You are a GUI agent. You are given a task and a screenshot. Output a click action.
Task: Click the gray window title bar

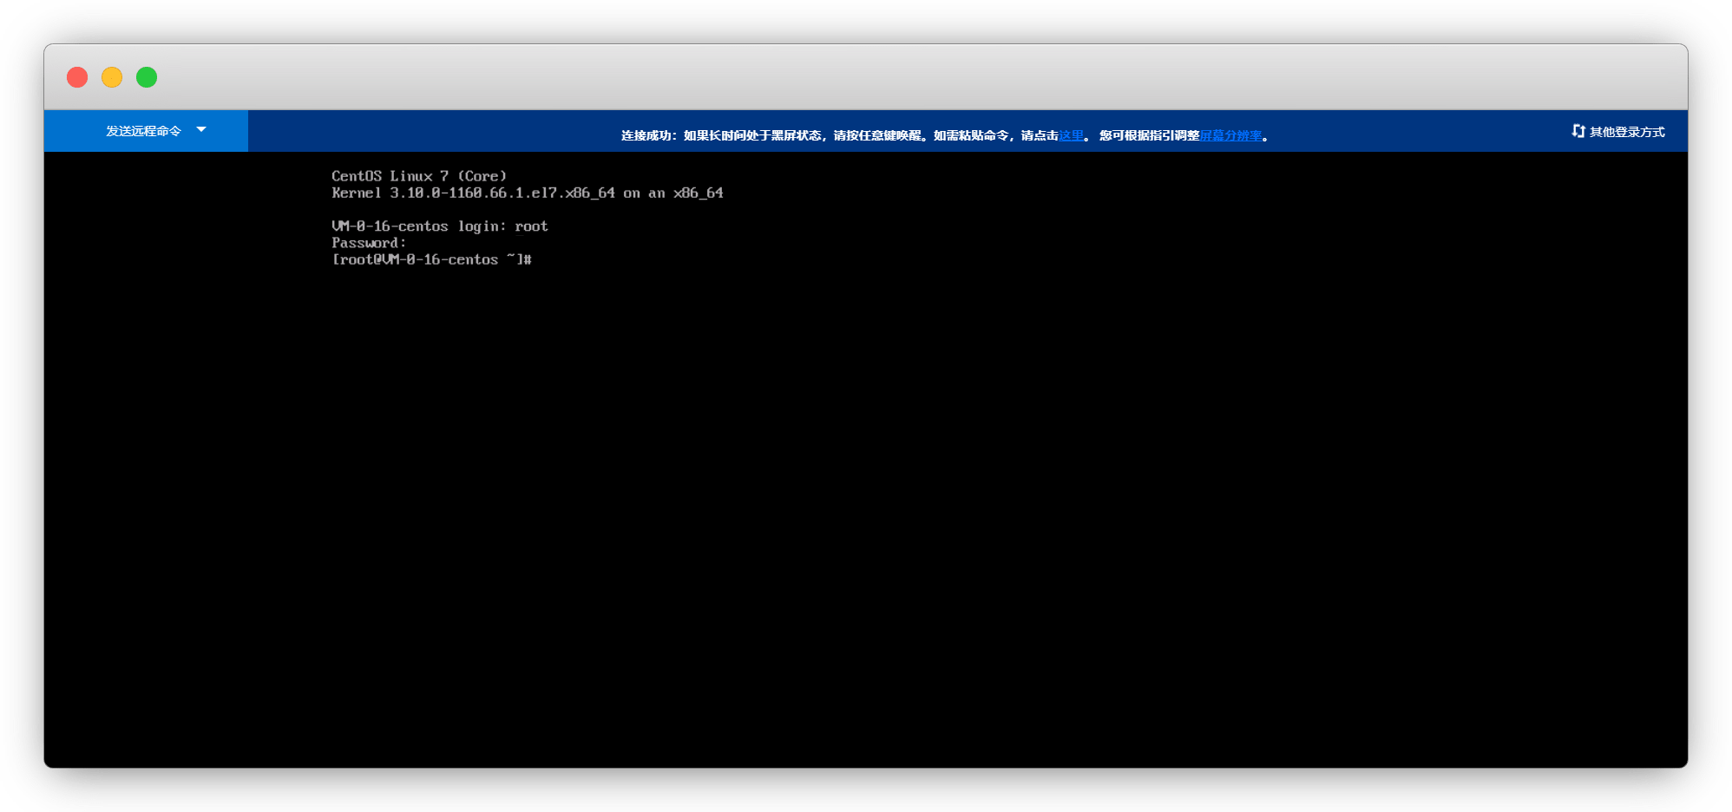tap(868, 77)
